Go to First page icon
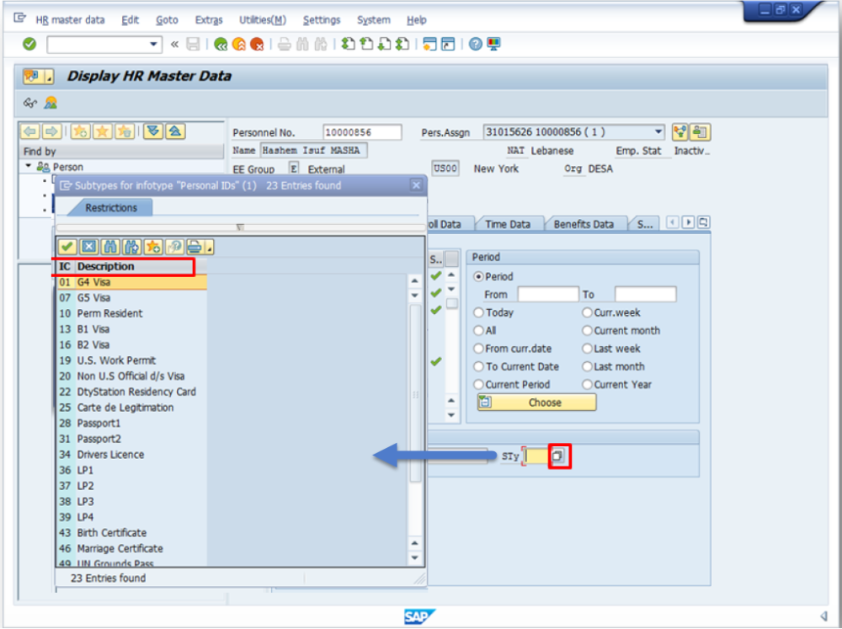Image resolution: width=842 pixels, height=629 pixels. (349, 44)
